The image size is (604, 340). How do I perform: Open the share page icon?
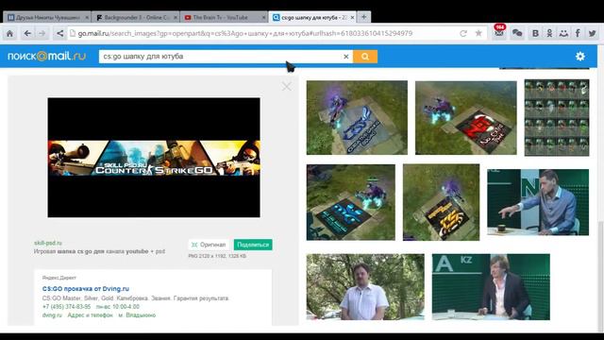[x=59, y=34]
